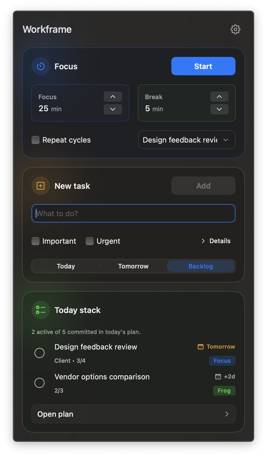The image size is (267, 457).
Task: Click the Tomorrow due date label
Action: [221, 347]
